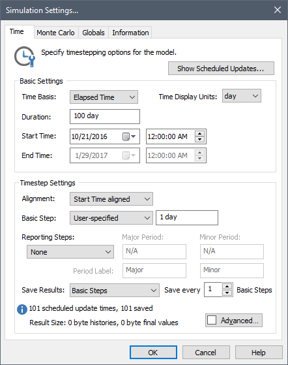288x365 pixels.
Task: Expand the Reporting Steps dropdown
Action: click(x=70, y=251)
